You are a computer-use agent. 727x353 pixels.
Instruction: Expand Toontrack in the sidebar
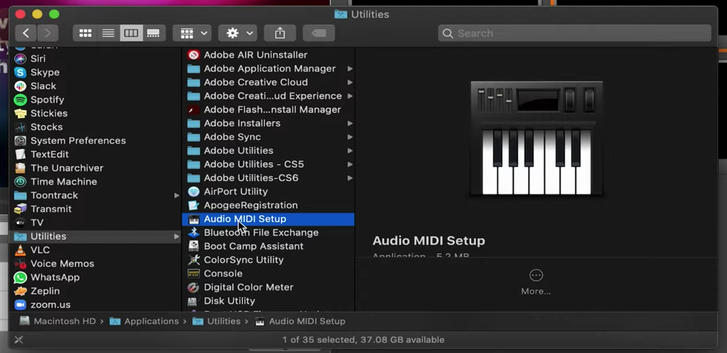[177, 195]
